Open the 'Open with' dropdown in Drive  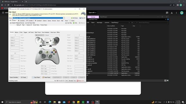pyautogui.click(x=92, y=13)
